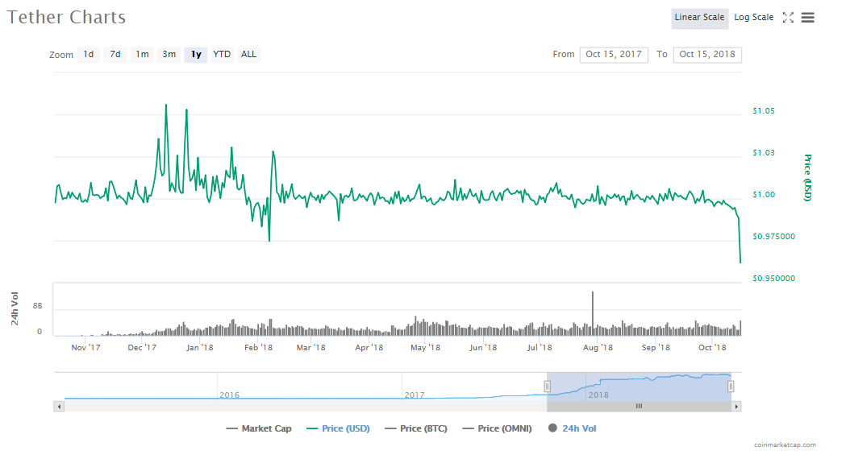Toggle Market Cap series in legend
Screen dimensions: 850x459
(259, 428)
